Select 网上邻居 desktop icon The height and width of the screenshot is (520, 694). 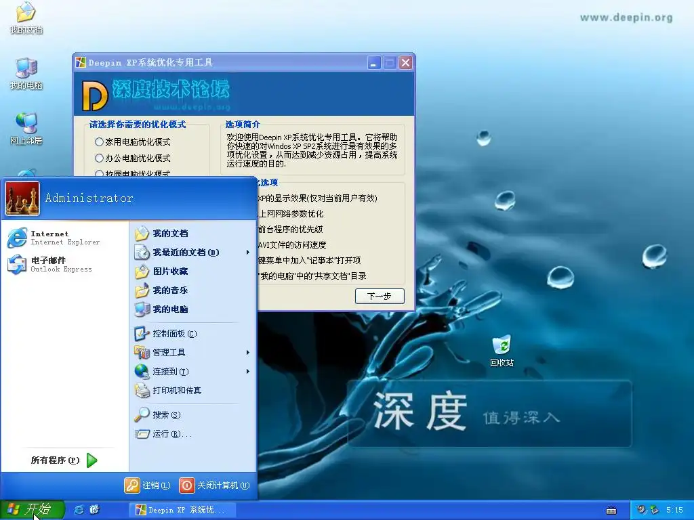tap(26, 129)
